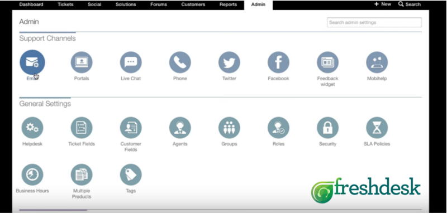Select the Mobihelp icon
447x223 pixels.
coord(377,62)
